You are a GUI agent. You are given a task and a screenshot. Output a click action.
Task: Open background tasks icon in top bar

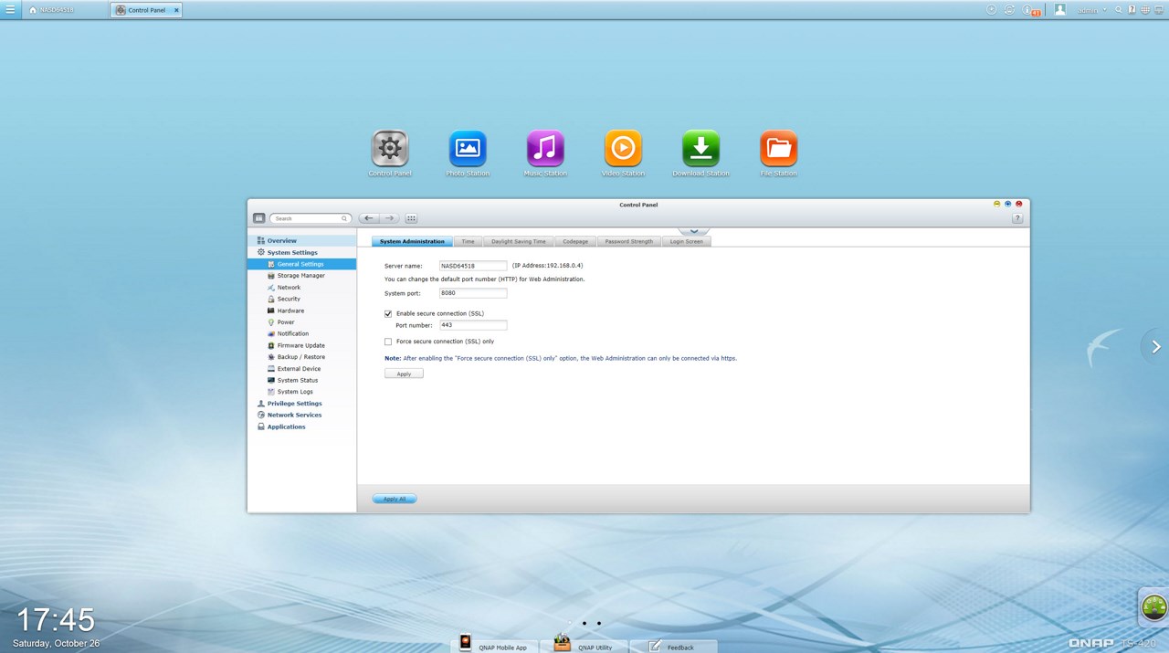click(x=992, y=9)
